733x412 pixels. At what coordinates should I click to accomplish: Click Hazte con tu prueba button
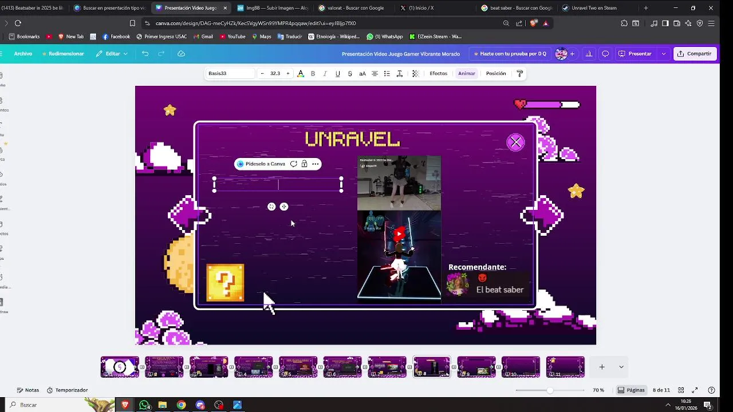[510, 54]
